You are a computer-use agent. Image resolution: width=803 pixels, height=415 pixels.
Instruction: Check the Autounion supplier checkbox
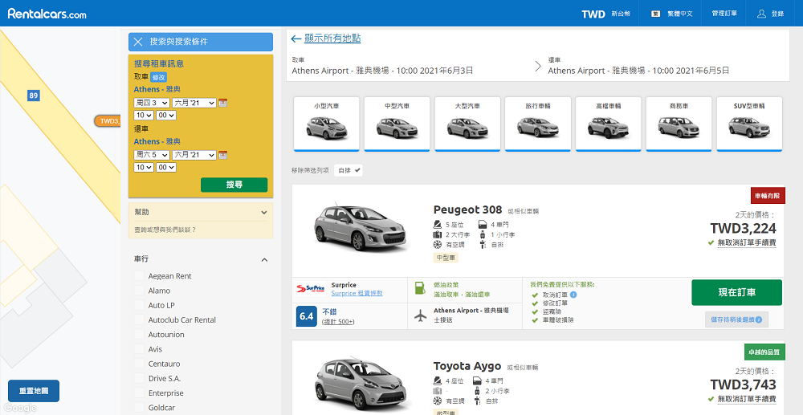coord(139,335)
